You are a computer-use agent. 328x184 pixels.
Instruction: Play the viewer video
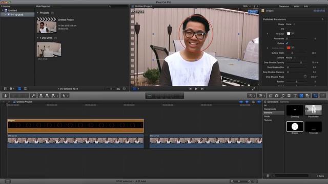pos(196,89)
